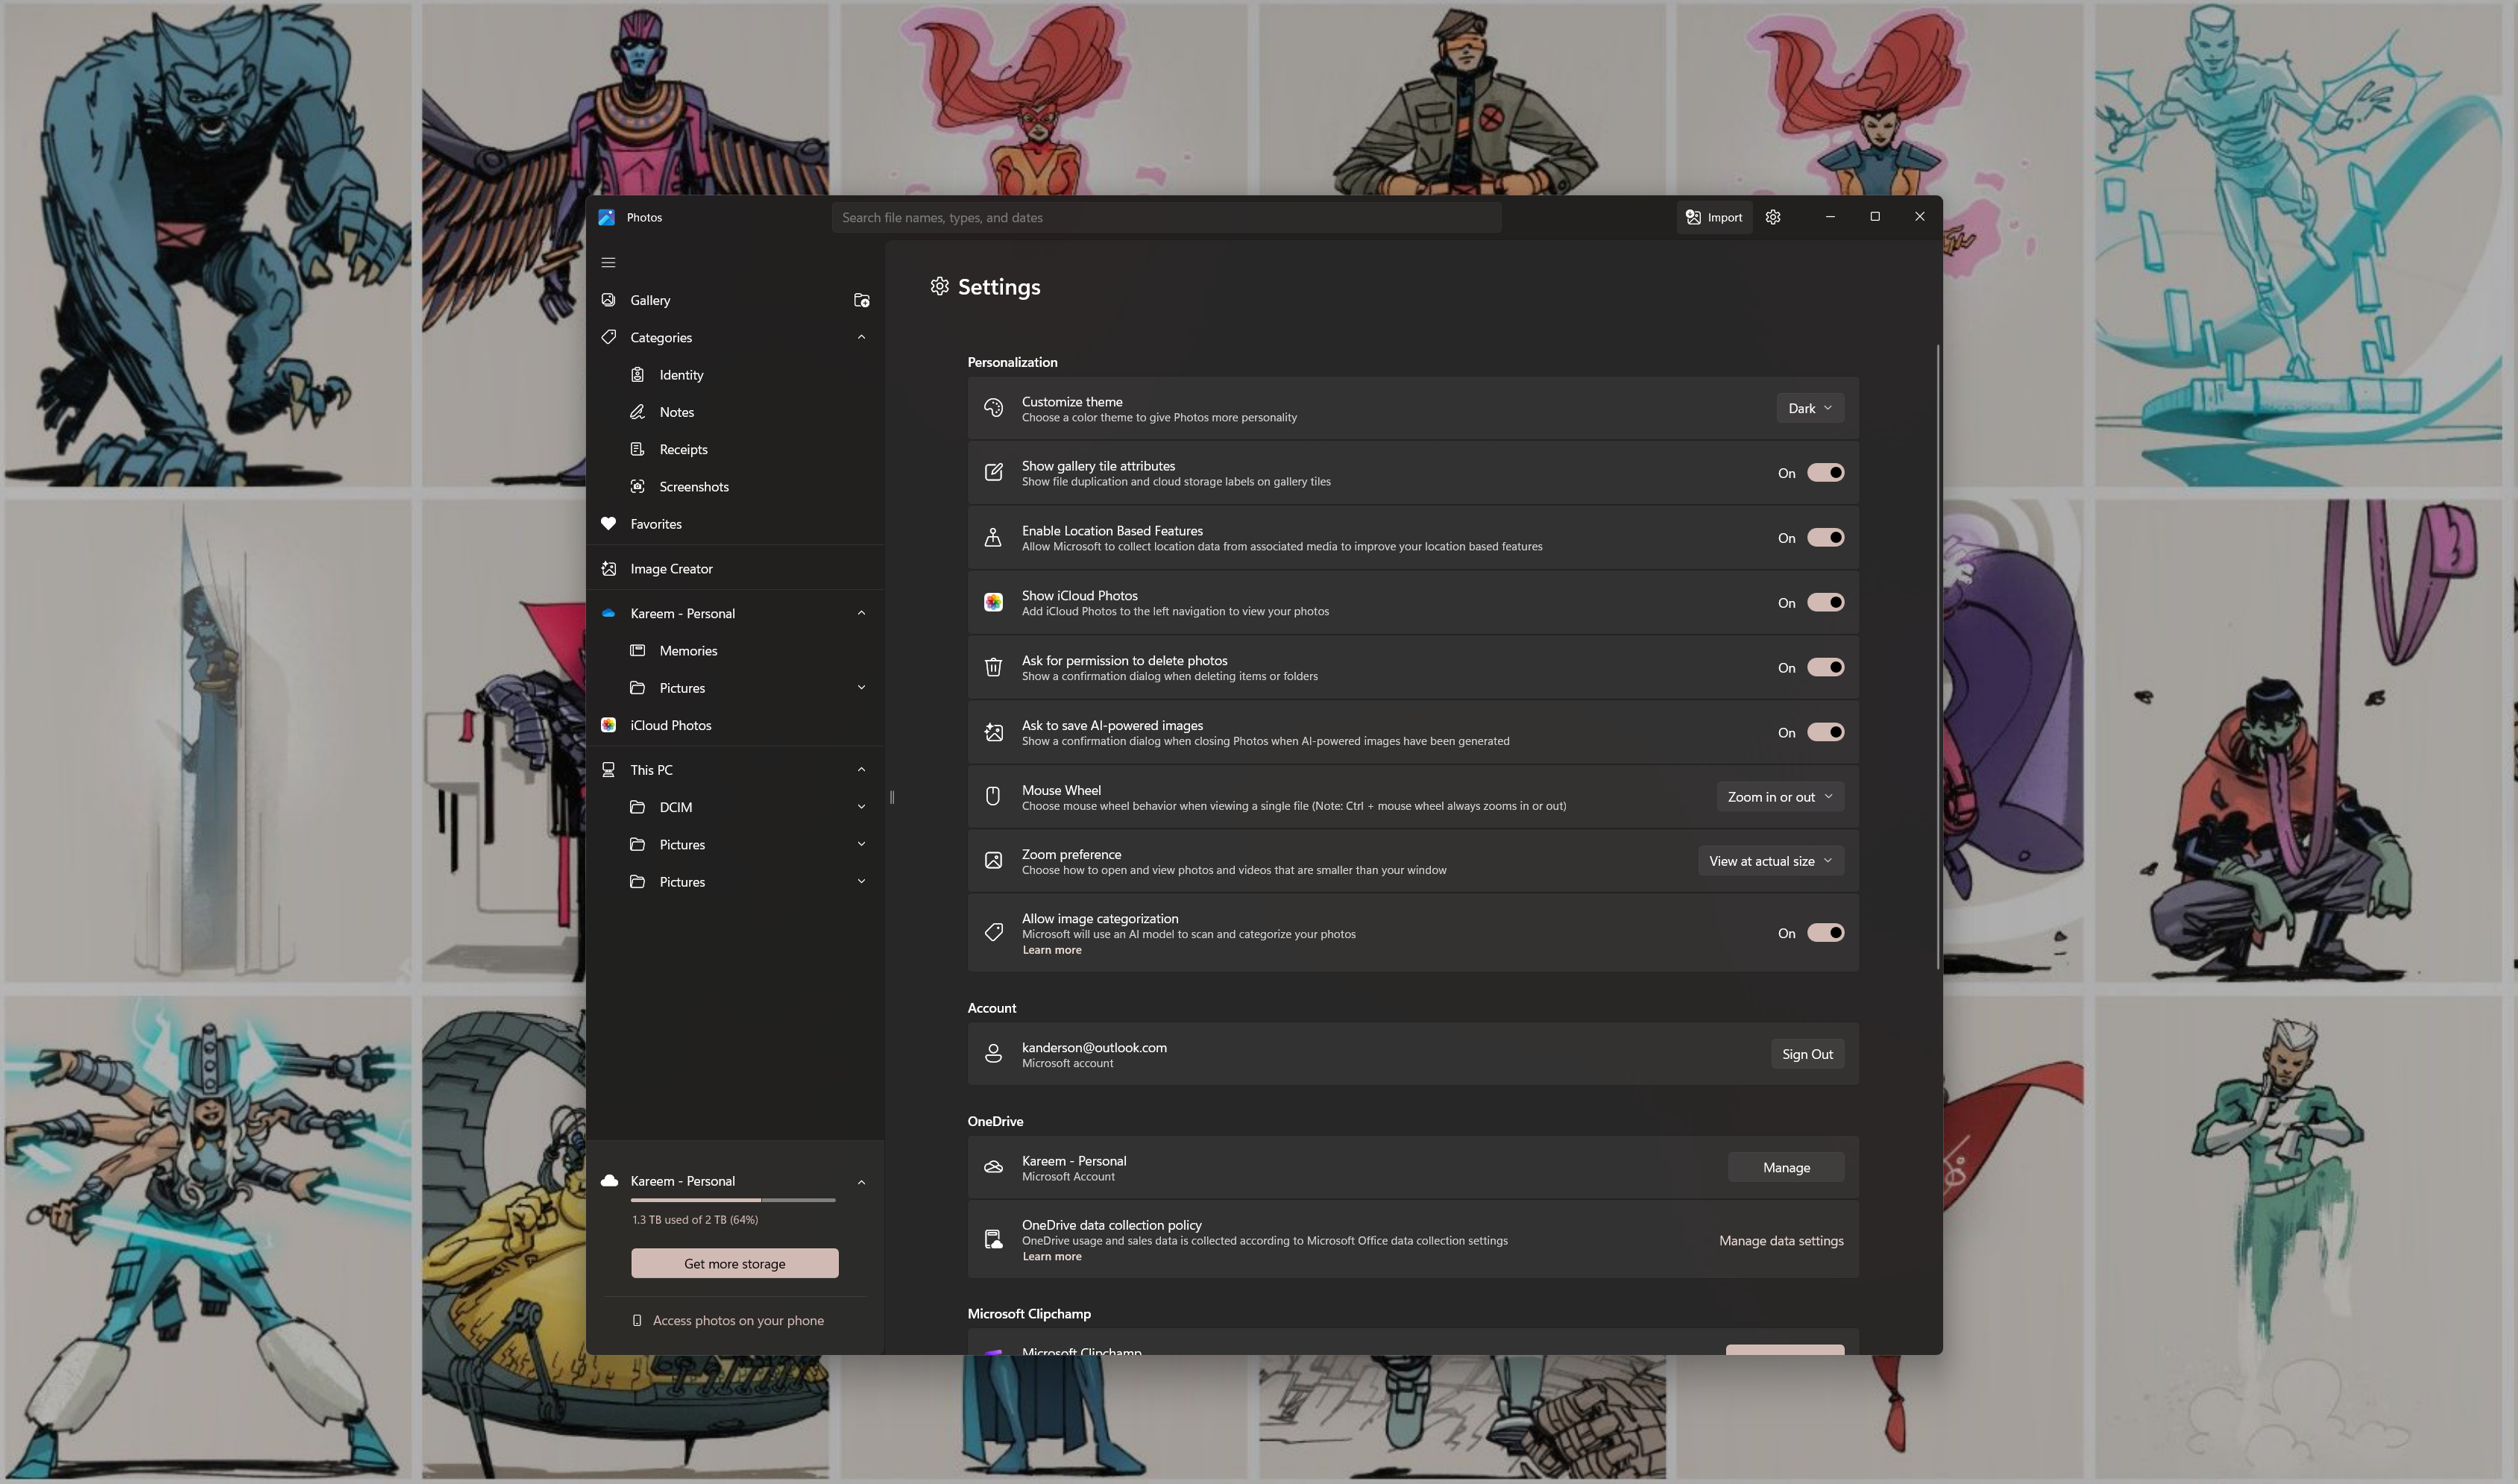The width and height of the screenshot is (2518, 1484).
Task: Click the Identity category icon
Action: [x=638, y=375]
